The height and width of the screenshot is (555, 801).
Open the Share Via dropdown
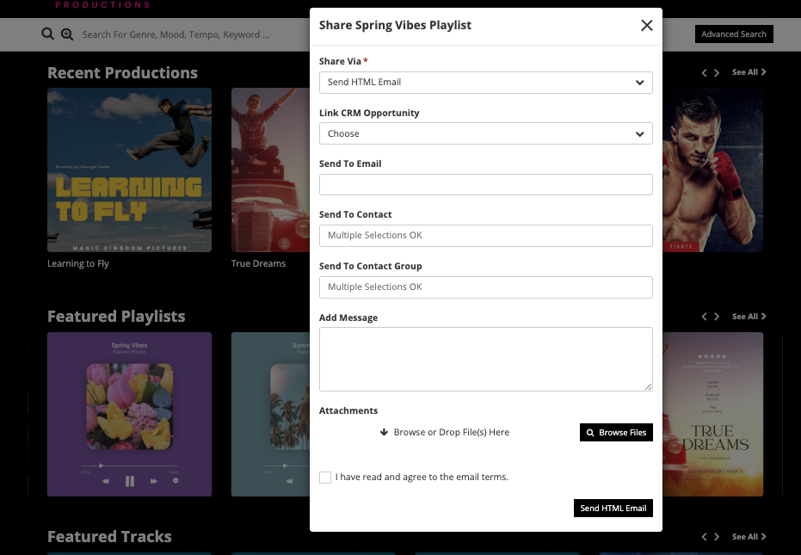coord(485,83)
